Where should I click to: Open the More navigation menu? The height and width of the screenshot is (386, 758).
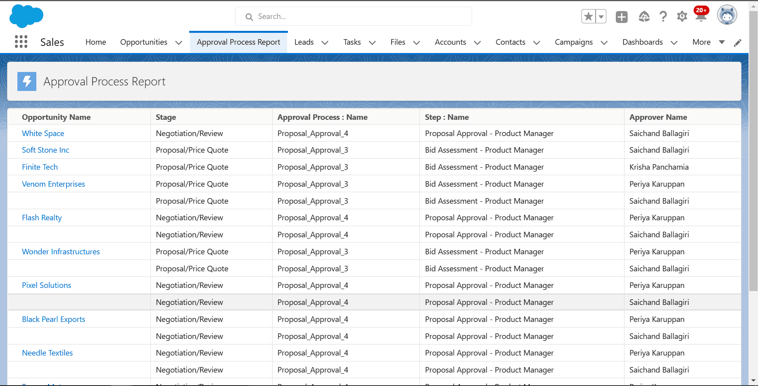[708, 42]
